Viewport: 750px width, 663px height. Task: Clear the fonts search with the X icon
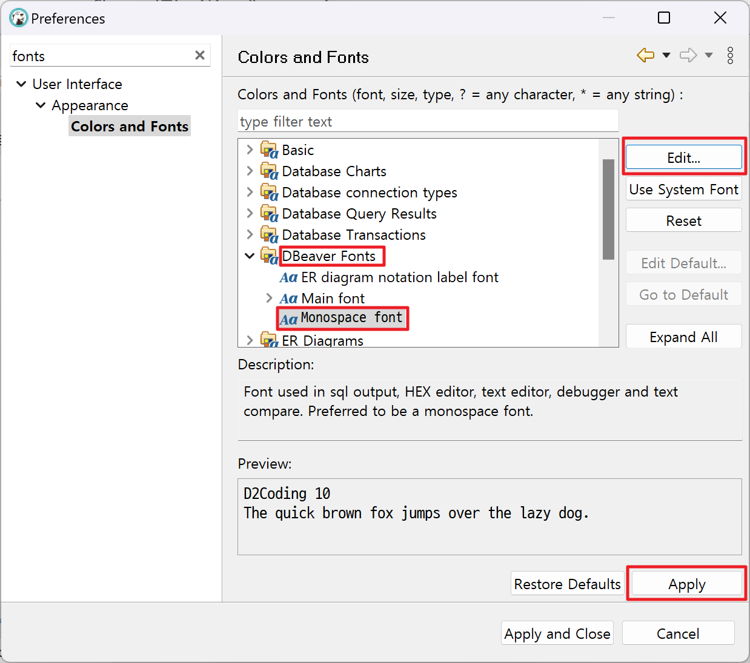(200, 55)
